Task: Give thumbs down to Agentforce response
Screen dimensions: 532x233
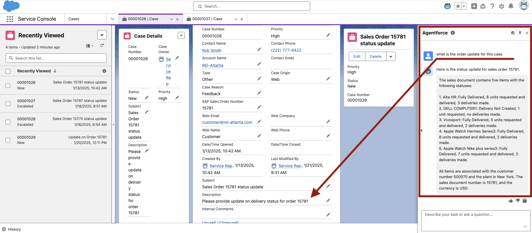Action: pos(518,201)
